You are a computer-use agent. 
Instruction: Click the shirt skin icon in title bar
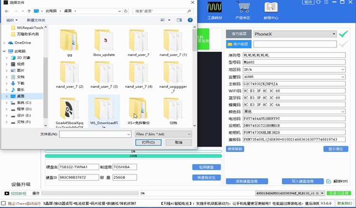tap(319, 2)
